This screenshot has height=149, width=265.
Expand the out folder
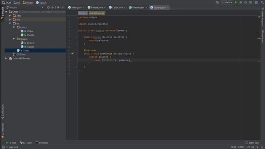click(10, 19)
